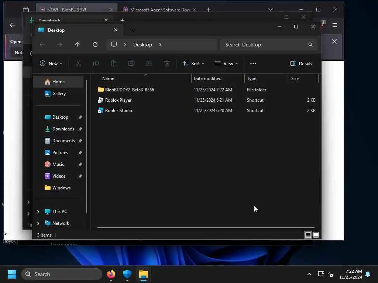
Task: Add a new File Explorer tab
Action: pyautogui.click(x=132, y=30)
